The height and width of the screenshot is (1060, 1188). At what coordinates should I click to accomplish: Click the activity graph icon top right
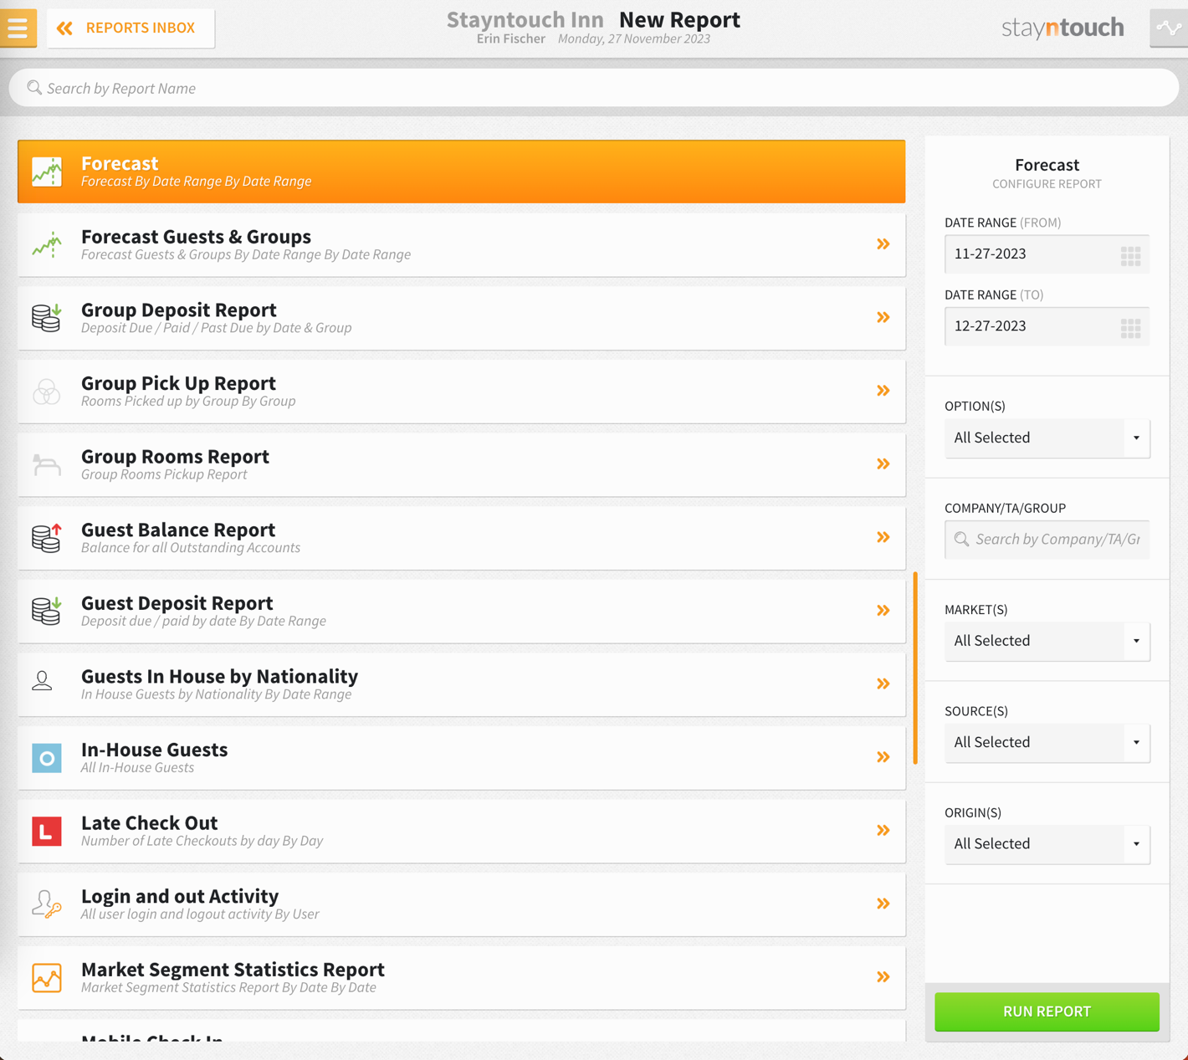1169,28
